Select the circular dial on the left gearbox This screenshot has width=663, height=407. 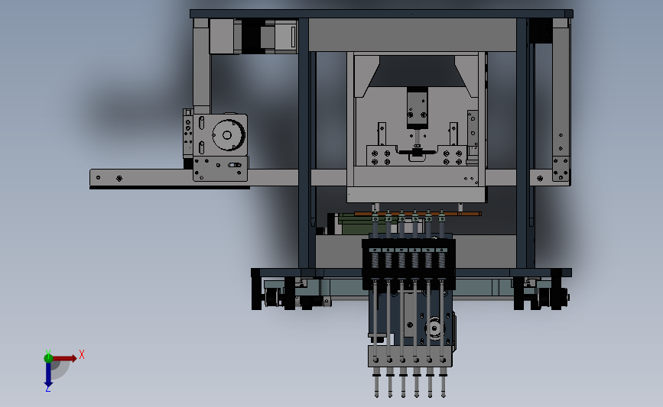tap(228, 135)
